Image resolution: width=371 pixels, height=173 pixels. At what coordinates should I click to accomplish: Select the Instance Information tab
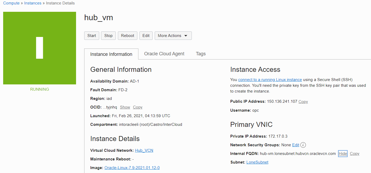[x=111, y=54]
